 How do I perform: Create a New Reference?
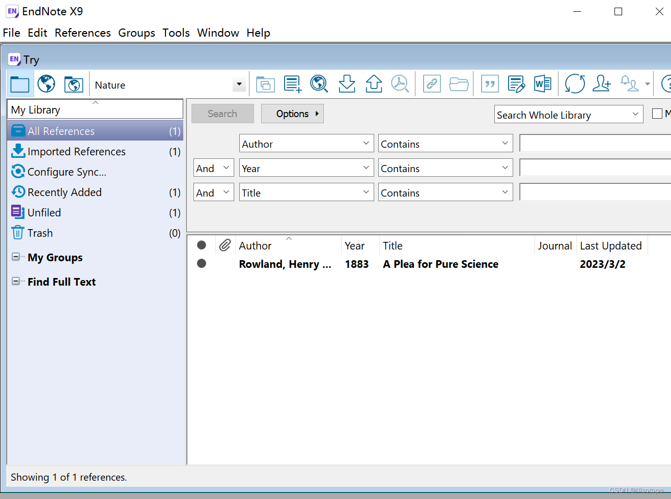click(293, 84)
